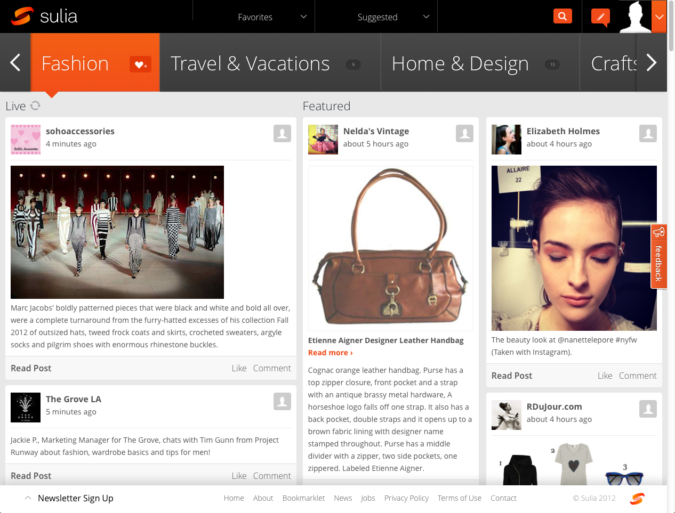This screenshot has width=675, height=513.
Task: Comment on The Grove LA post
Action: [272, 476]
